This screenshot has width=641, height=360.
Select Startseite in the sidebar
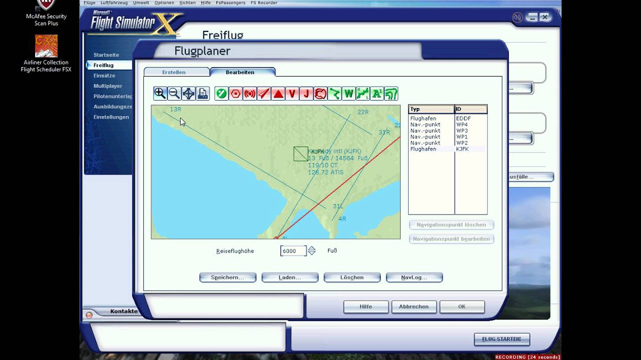click(106, 55)
